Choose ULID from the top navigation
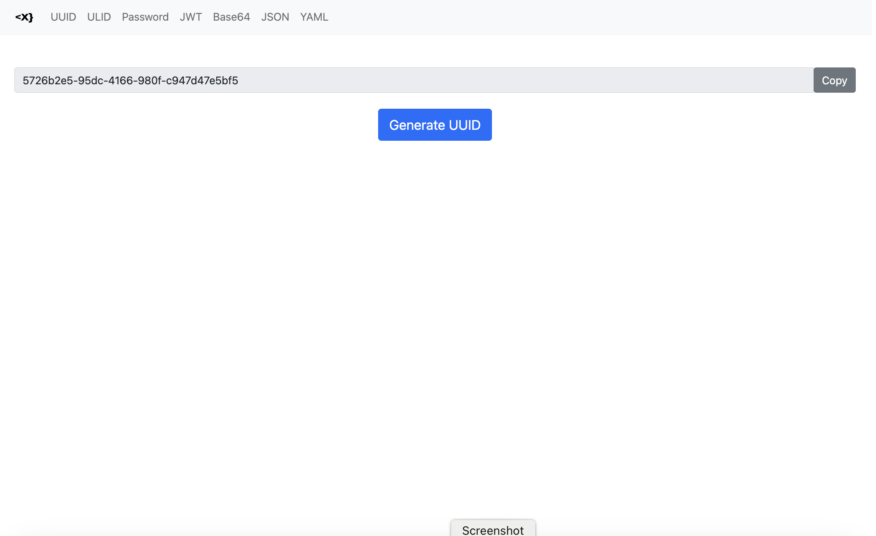The image size is (876, 536). 99,17
